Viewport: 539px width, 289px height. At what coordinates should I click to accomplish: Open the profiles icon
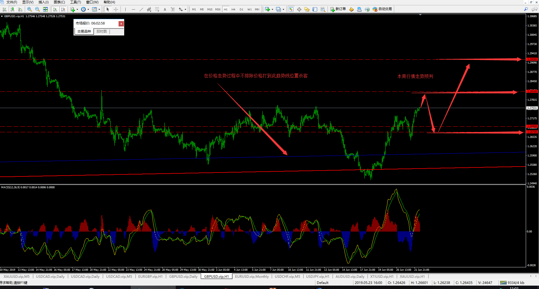[x=279, y=9]
